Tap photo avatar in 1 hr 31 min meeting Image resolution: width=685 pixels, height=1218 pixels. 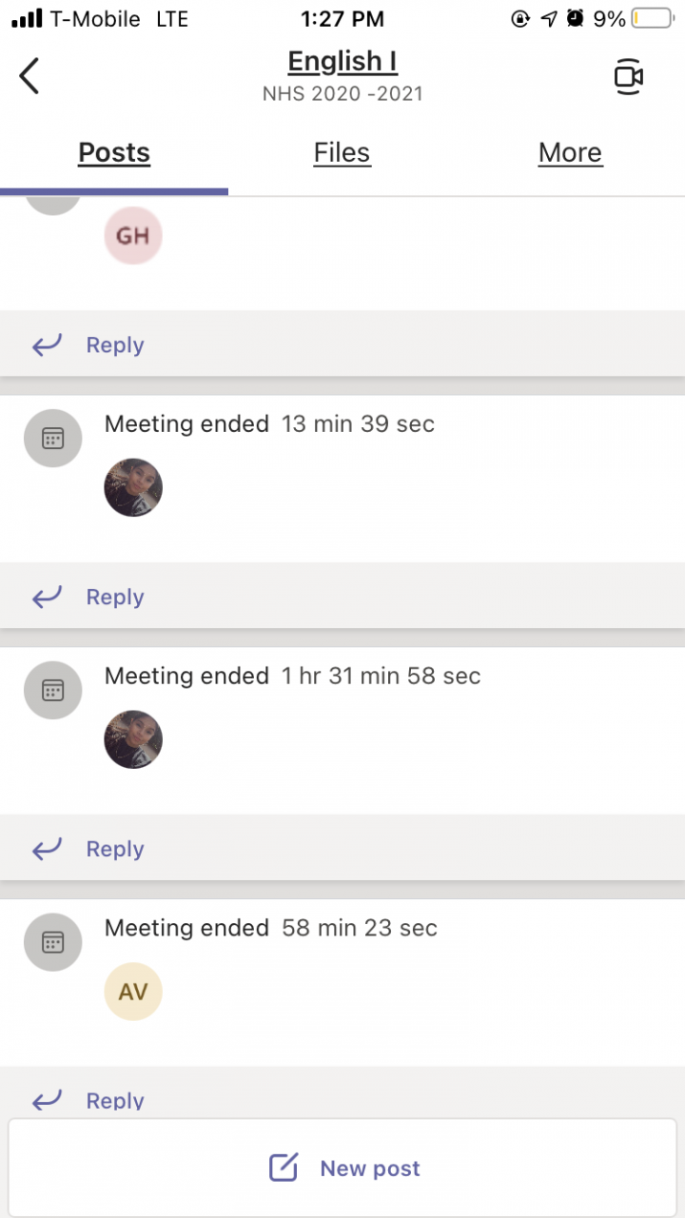(x=133, y=739)
